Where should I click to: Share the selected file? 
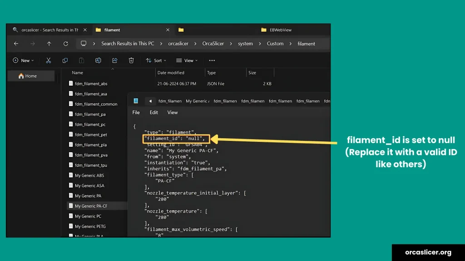114,60
